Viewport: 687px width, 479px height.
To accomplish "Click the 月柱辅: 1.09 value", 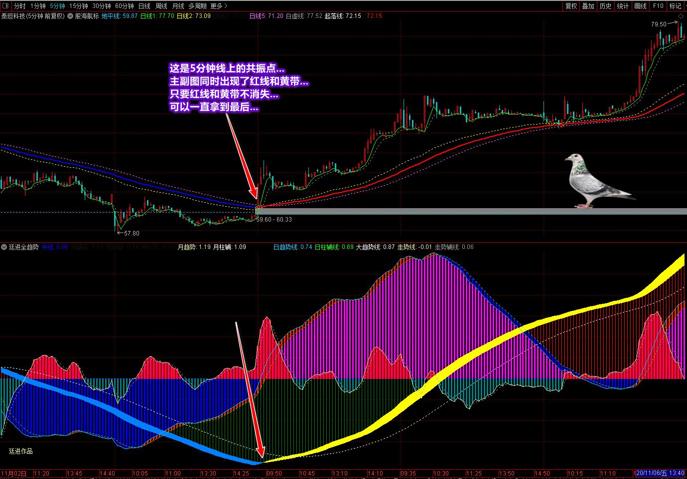I will 230,247.
